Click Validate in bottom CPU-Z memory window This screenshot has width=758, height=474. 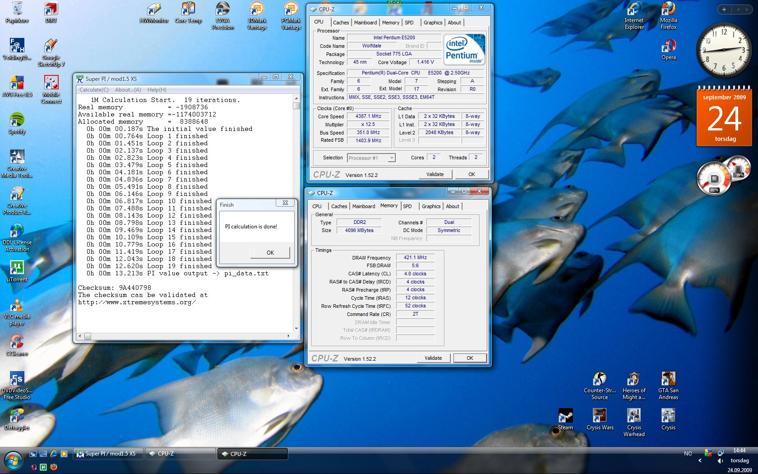coord(433,358)
